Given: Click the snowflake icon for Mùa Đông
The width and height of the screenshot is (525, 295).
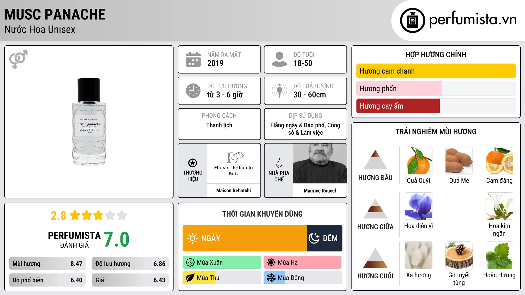Looking at the screenshot, I should point(271,278).
